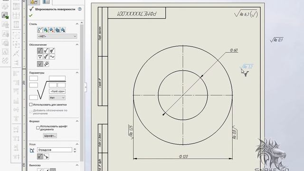Enable Использовать для заметки checkbox
The height and width of the screenshot is (171, 304).
30,104
